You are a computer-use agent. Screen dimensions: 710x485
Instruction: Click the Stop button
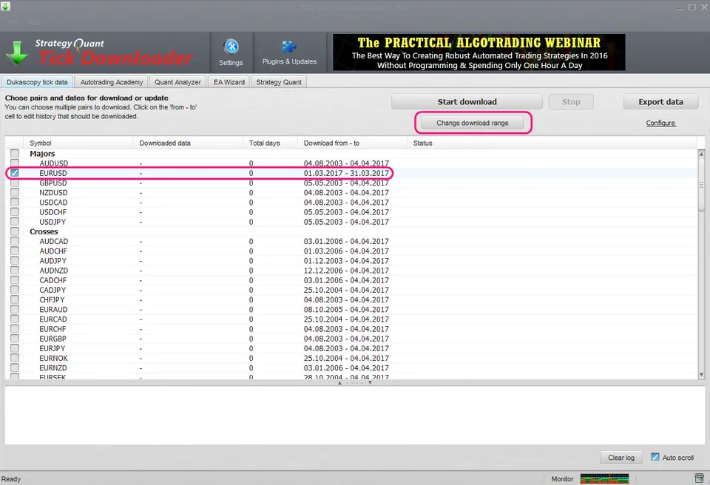(571, 102)
